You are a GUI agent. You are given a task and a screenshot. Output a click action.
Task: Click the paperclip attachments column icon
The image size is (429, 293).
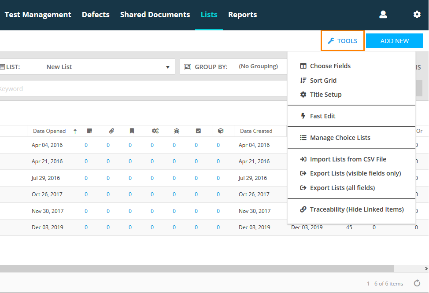pos(112,131)
